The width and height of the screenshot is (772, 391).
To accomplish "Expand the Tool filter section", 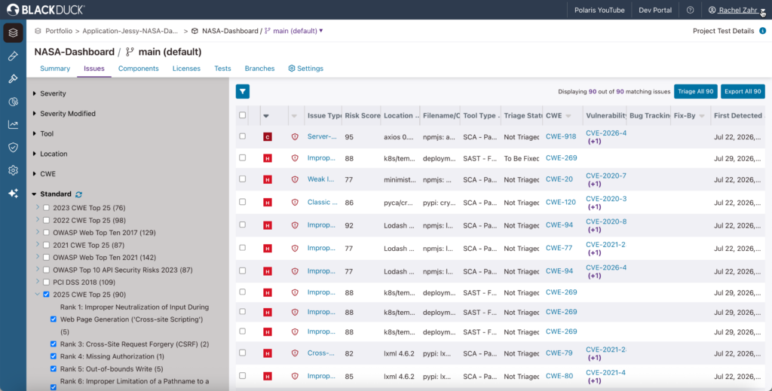I will 35,134.
